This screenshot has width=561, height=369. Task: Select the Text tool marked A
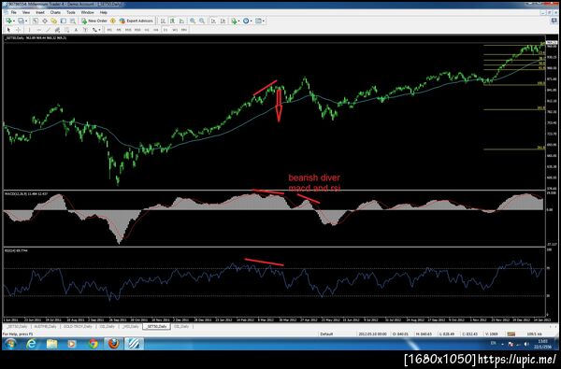click(76, 30)
